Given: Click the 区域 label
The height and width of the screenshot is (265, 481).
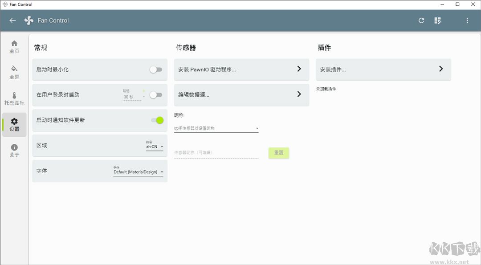Looking at the screenshot, I should pos(42,145).
